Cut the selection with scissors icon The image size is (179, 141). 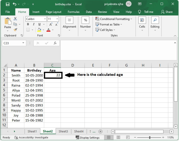click(x=15, y=19)
